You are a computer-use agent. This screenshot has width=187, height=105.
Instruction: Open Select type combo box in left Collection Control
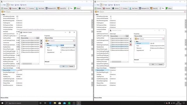28,38
